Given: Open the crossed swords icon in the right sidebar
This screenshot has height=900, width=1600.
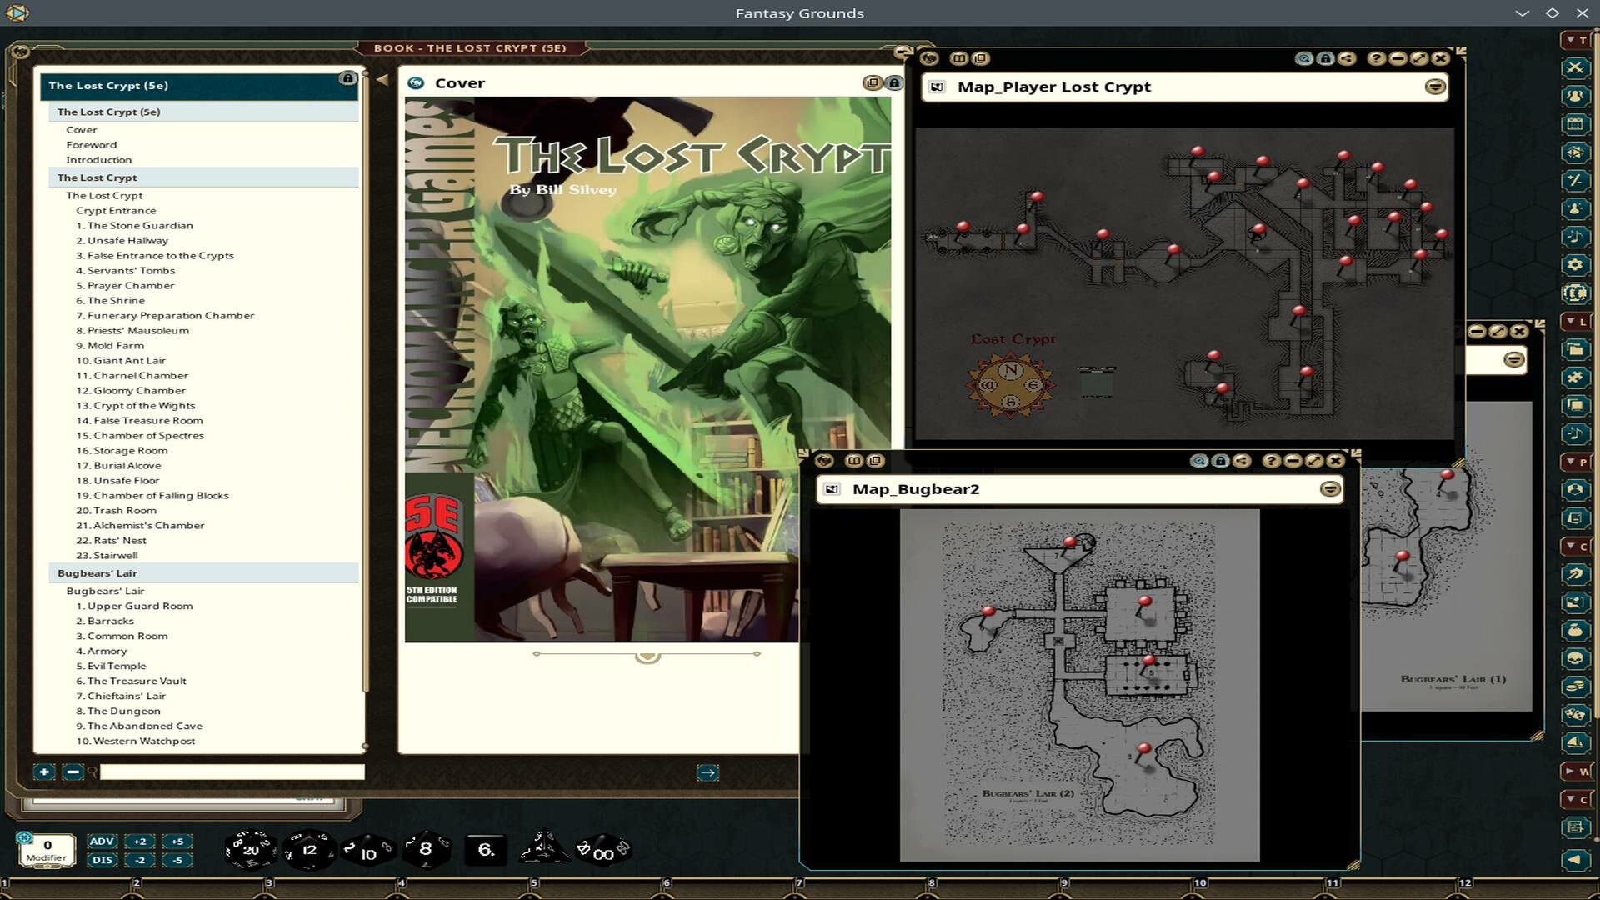Looking at the screenshot, I should [1576, 69].
